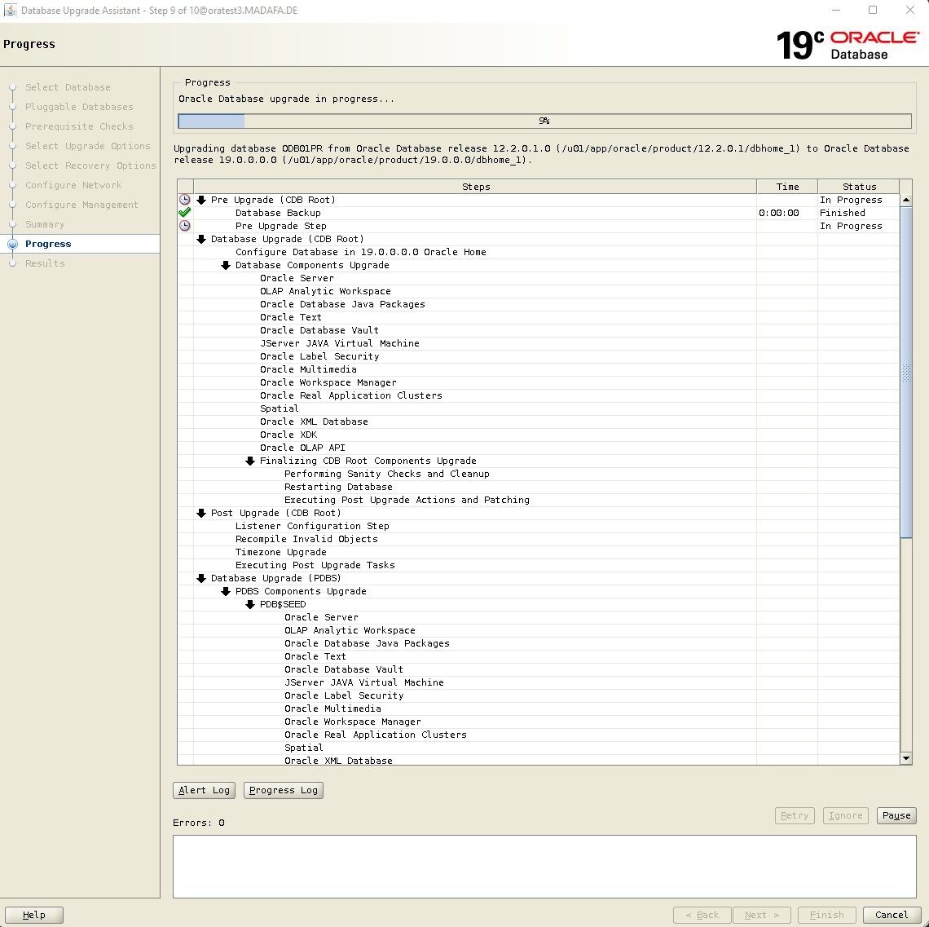Select Performing Sanity Checks and Cleanup row
The height and width of the screenshot is (927, 929).
point(538,474)
